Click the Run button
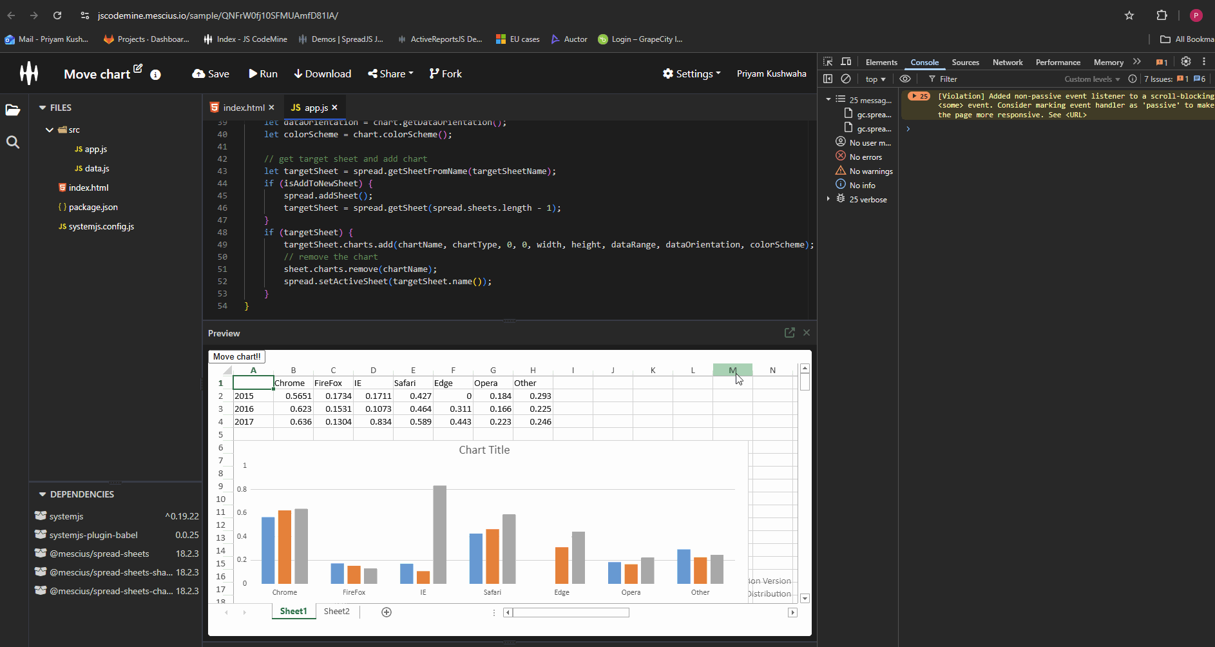The image size is (1215, 647). (263, 74)
